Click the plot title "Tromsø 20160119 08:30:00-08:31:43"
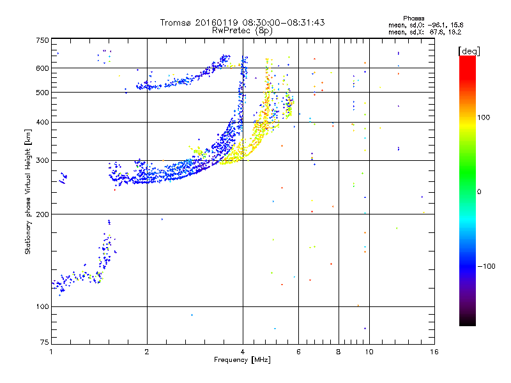This screenshot has height=383, width=511. 242,22
